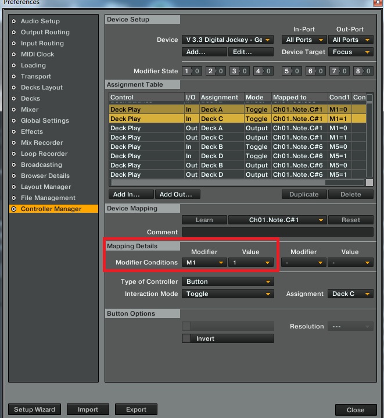The height and width of the screenshot is (418, 384).
Task: Change Assignment Deck C dropdown
Action: [351, 294]
